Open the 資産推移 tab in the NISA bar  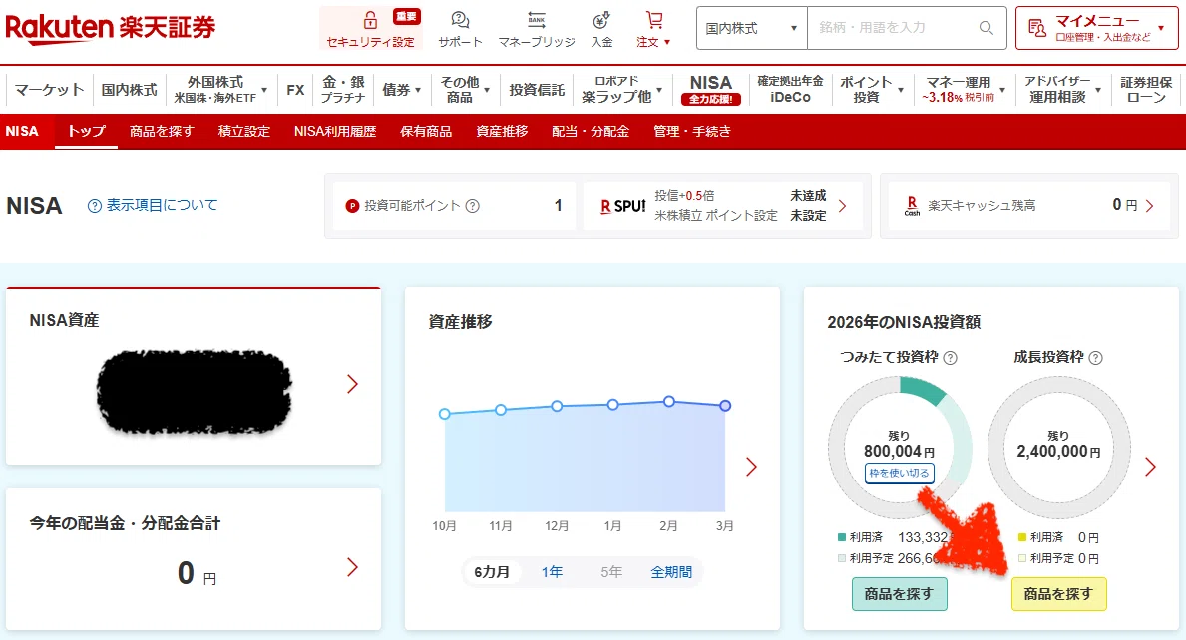click(502, 132)
